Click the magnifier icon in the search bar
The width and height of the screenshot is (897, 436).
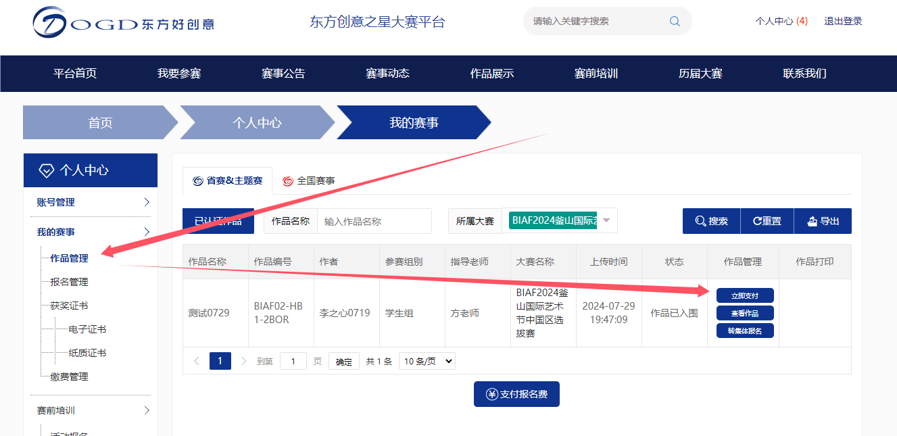point(675,21)
